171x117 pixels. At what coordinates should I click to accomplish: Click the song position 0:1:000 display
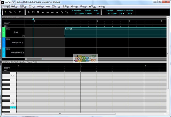[79, 14]
